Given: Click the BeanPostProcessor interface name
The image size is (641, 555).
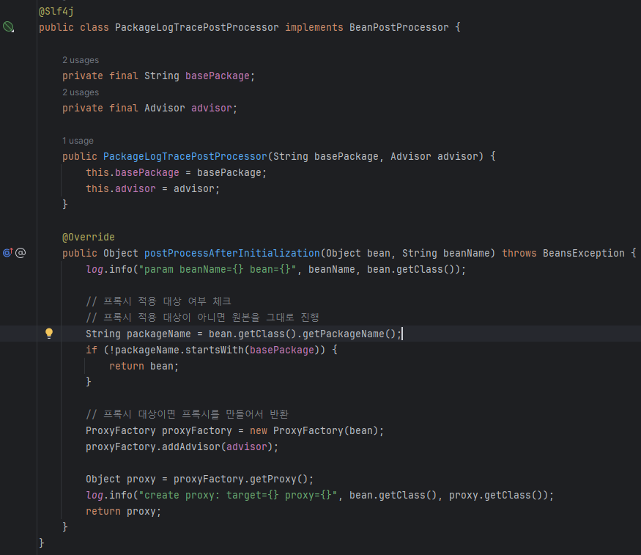Looking at the screenshot, I should (x=399, y=27).
